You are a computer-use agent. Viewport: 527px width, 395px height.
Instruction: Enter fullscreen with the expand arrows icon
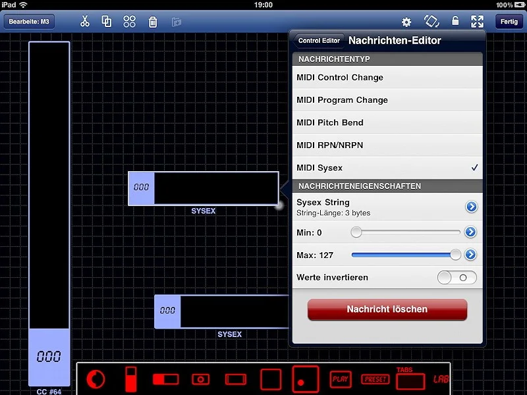[x=477, y=22]
